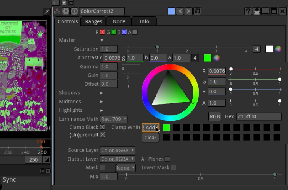Screen dimensions: 288x190
Task: Click the restore defaults icon in header
Action: pyautogui.click(x=197, y=11)
